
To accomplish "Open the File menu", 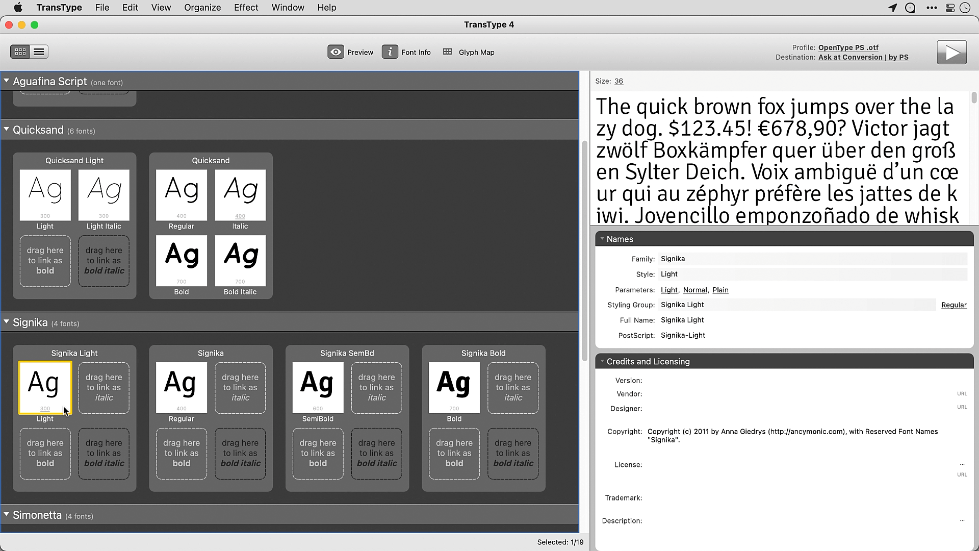I will [102, 7].
